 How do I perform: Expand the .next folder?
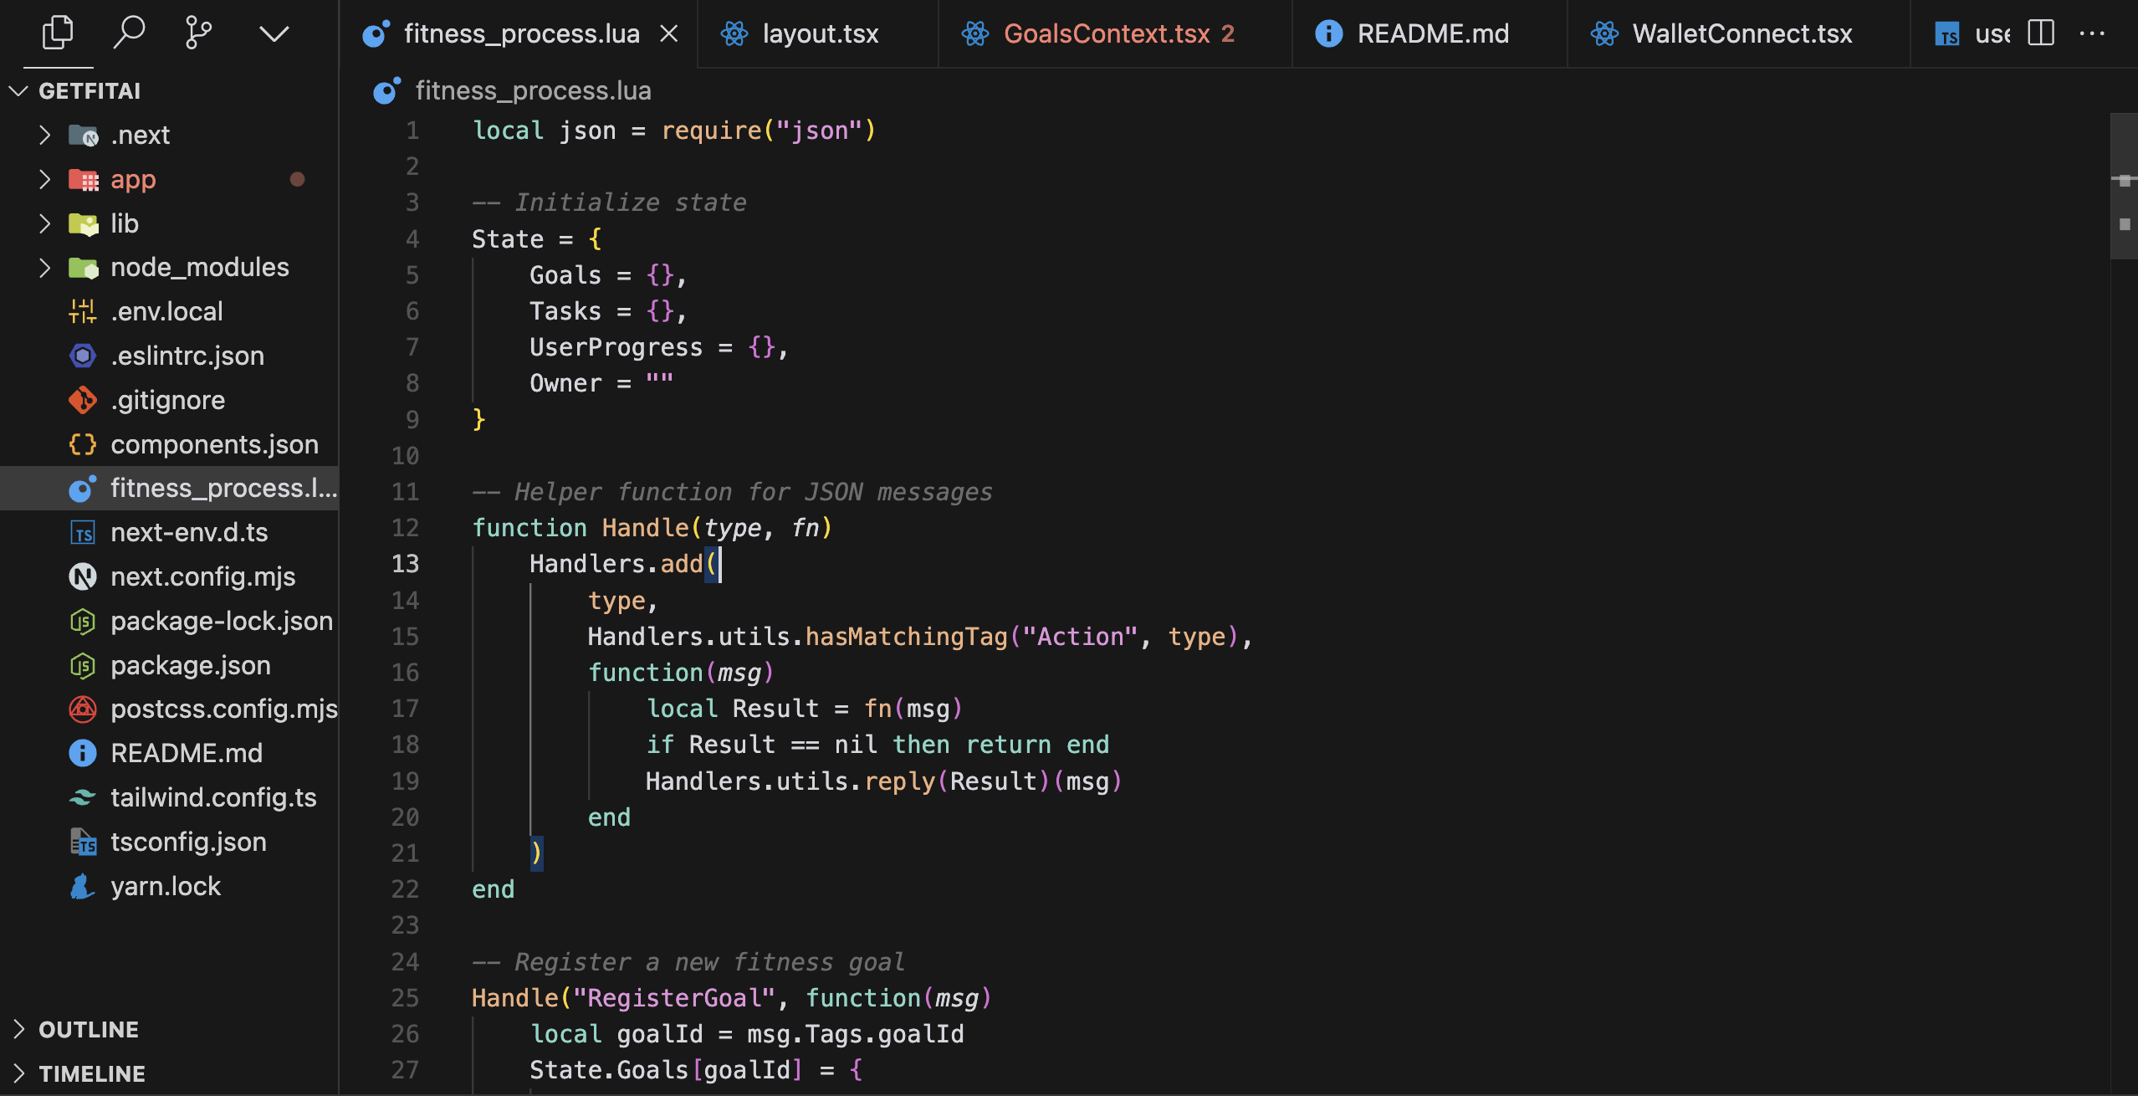pyautogui.click(x=45, y=135)
